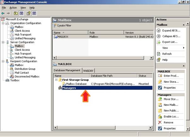Select Unified Messaging under Server Configuration
Image resolution: width=190 pixels, height=137 pixels.
click(x=25, y=57)
